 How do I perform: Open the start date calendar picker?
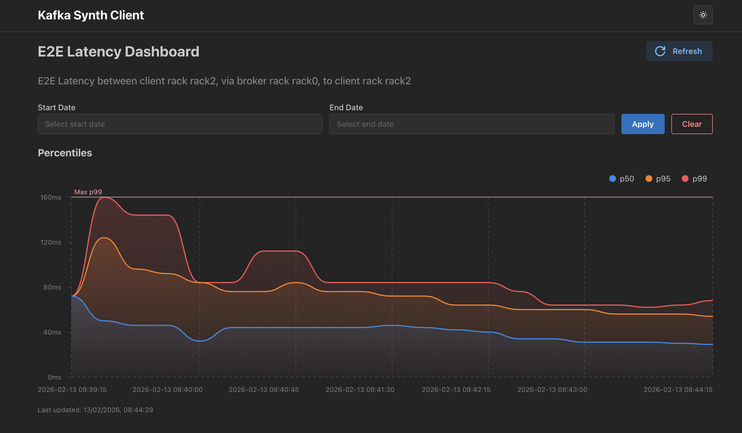pyautogui.click(x=180, y=124)
